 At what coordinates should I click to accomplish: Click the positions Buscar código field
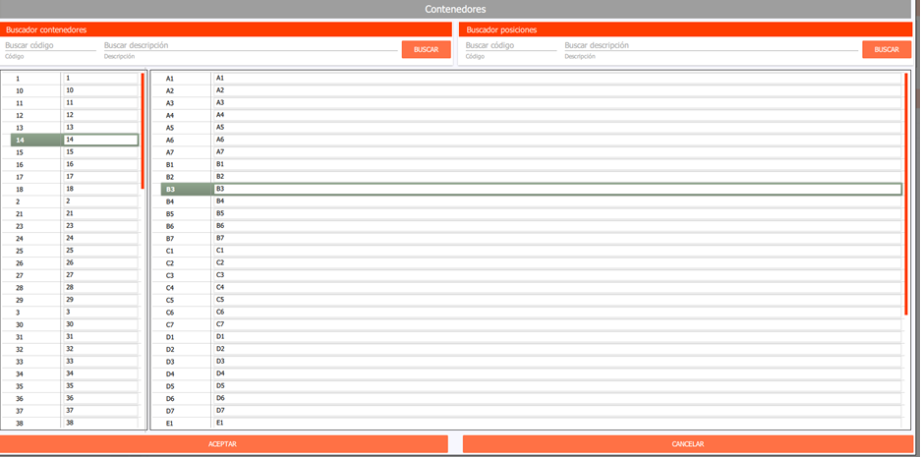pyautogui.click(x=510, y=45)
